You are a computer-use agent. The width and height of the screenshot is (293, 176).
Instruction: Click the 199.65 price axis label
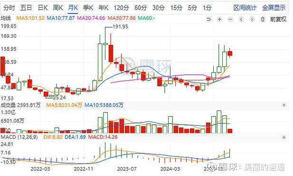[9, 26]
